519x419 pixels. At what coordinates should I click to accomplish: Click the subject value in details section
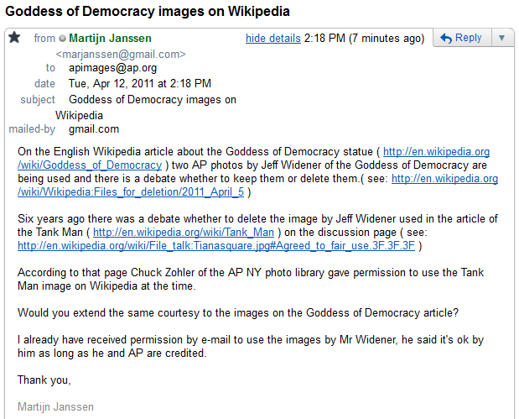(152, 100)
